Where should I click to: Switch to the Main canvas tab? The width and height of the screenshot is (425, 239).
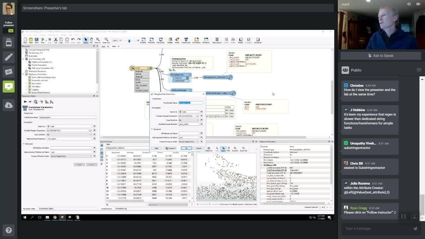click(114, 46)
